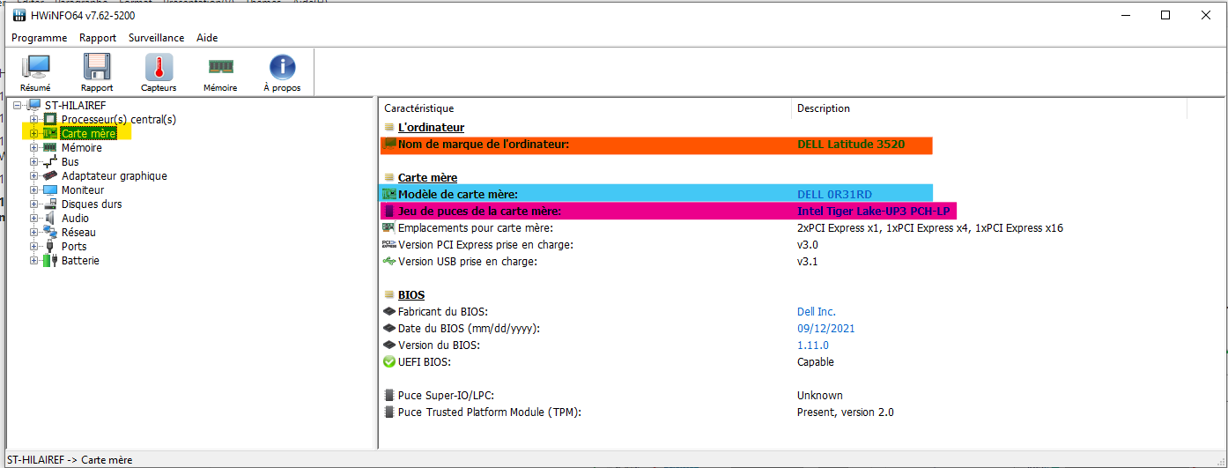
Task: Click the DELL 0R31RD motherboard model
Action: point(834,194)
